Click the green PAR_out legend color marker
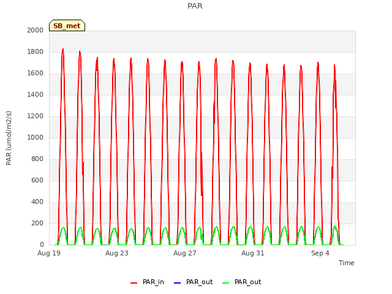The image size is (392, 294). [x=226, y=283]
